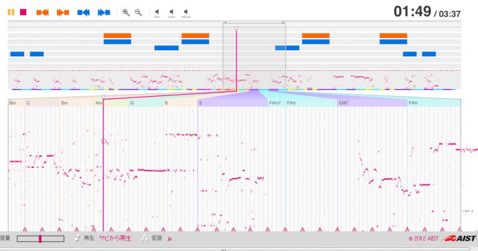Select the EM7 chord label

point(344,103)
